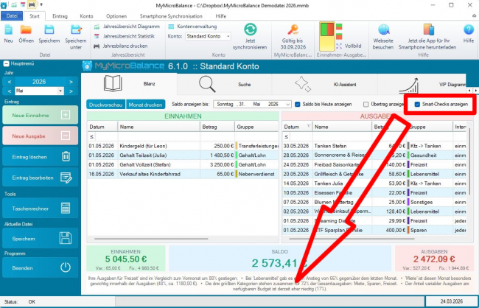Click the Monat drucken button

tap(146, 105)
